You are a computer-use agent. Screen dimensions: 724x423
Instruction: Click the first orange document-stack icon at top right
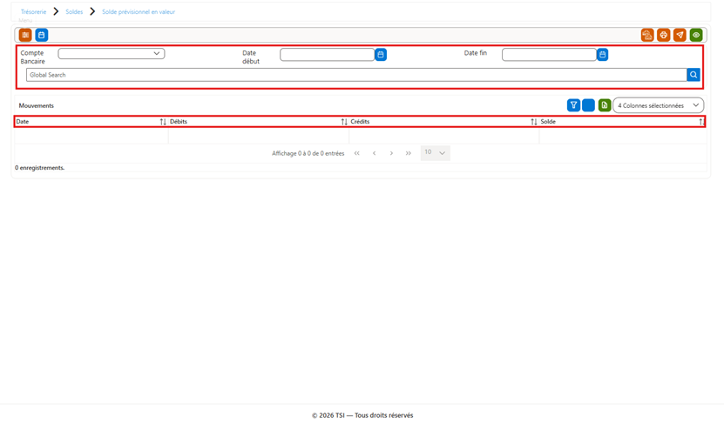647,35
